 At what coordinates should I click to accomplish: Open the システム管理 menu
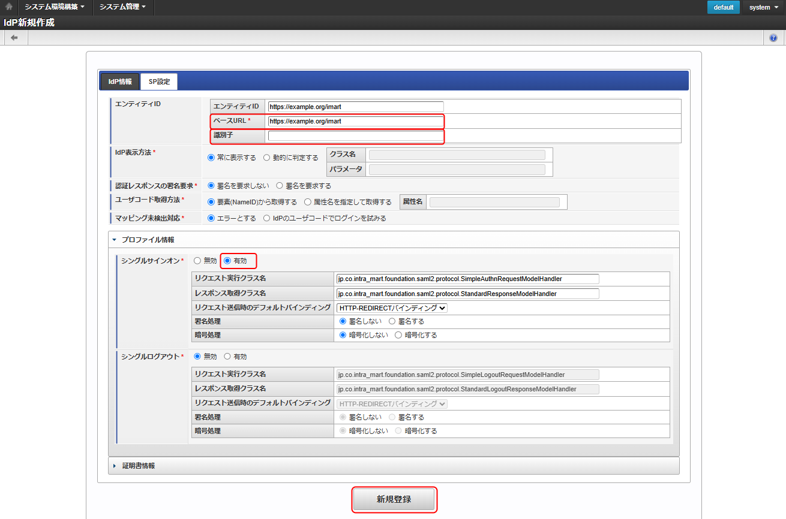click(x=120, y=7)
